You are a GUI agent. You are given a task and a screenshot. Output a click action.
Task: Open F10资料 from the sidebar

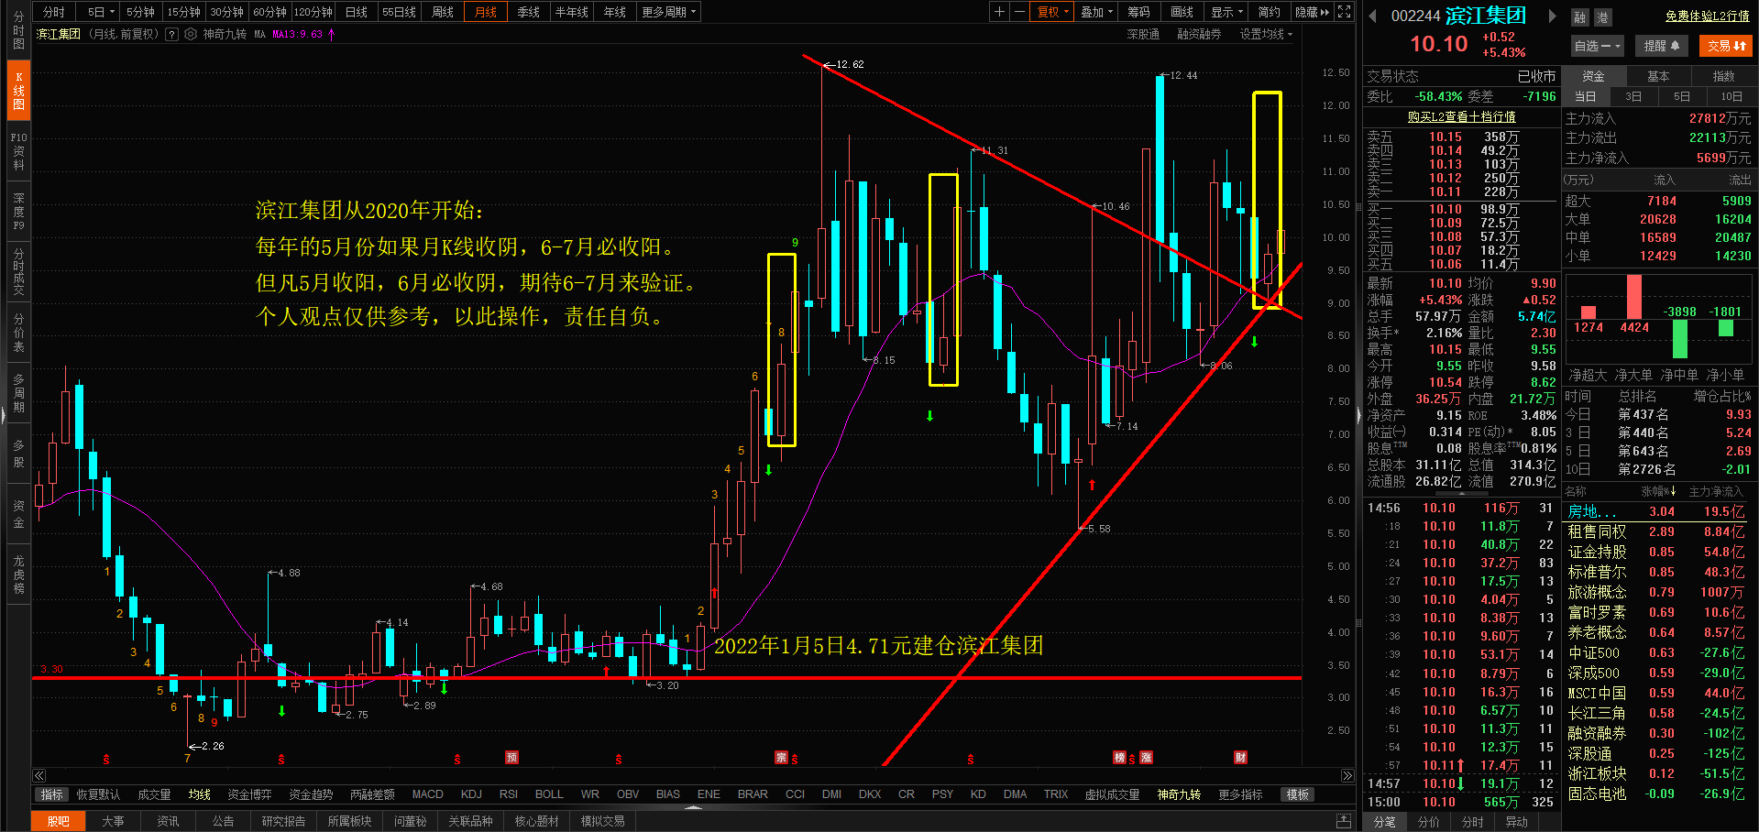18,151
